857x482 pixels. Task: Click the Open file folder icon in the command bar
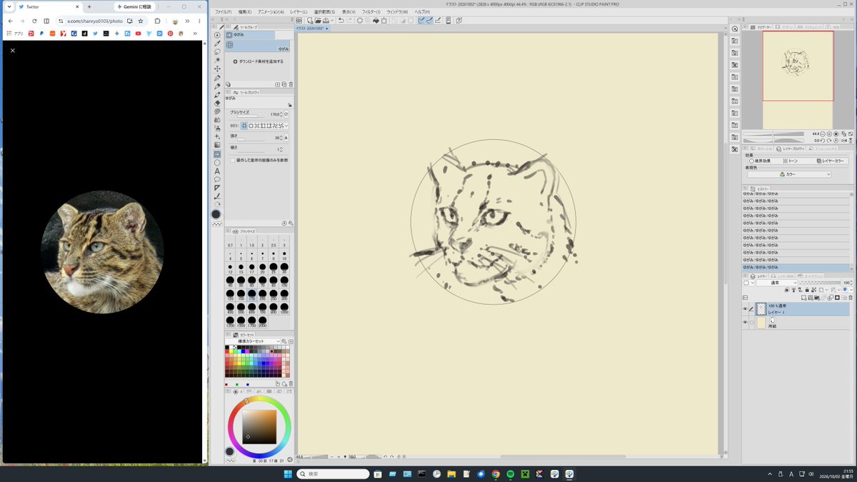[x=316, y=21]
